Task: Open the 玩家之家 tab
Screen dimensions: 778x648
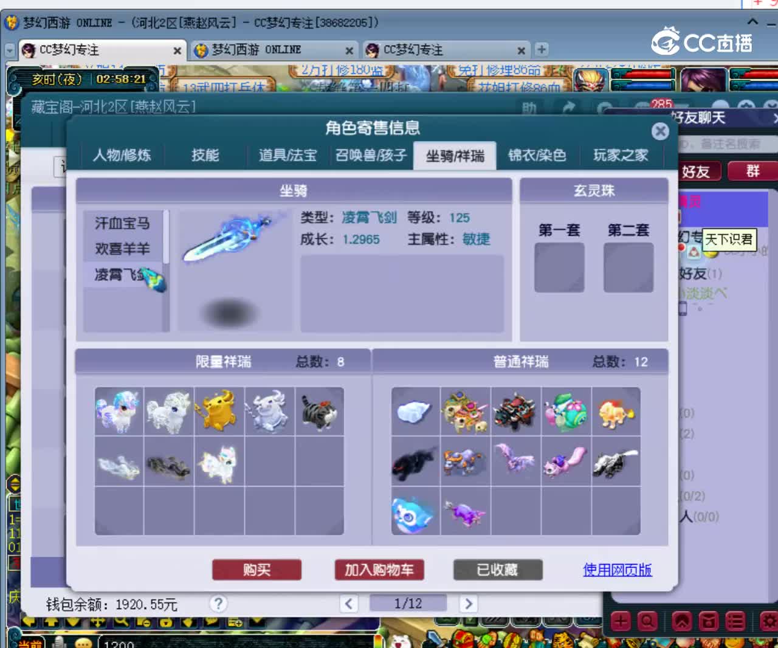Action: [621, 156]
